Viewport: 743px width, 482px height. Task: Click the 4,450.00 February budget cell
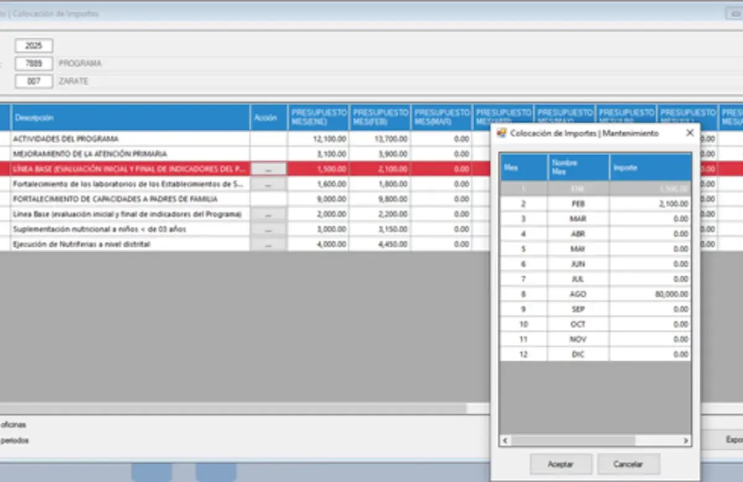[380, 244]
